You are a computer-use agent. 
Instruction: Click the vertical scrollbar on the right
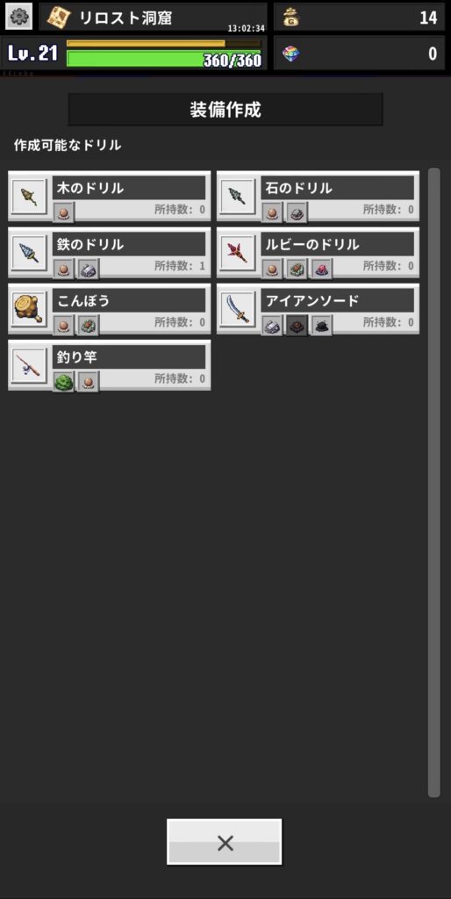coord(433,482)
